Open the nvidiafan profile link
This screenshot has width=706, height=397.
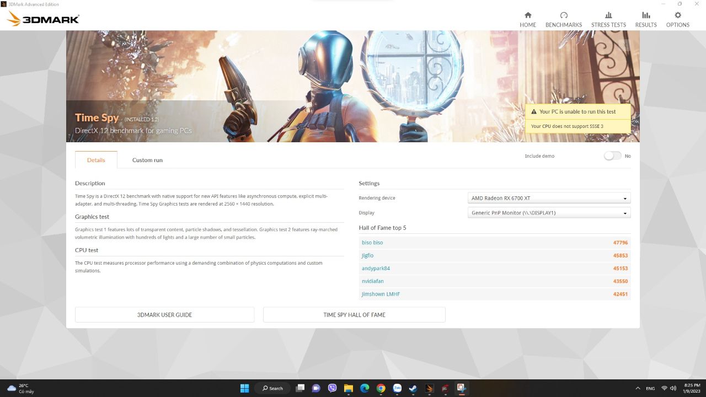(x=372, y=281)
